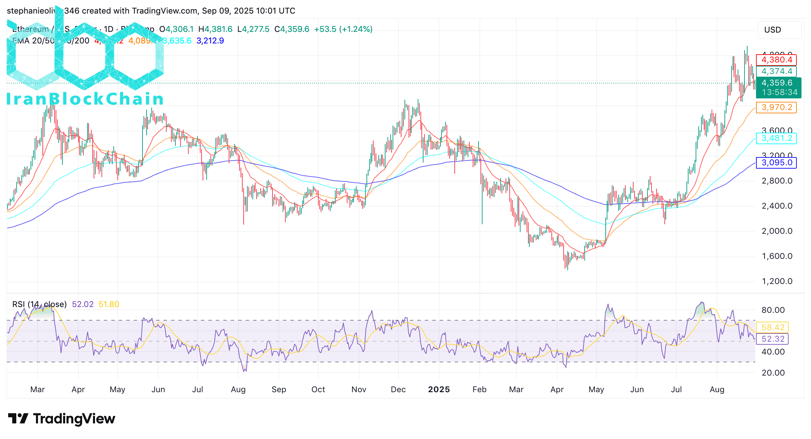Click the blue 3,095.0 EMA price tag
Screen dimensions: 811x439
pyautogui.click(x=776, y=163)
